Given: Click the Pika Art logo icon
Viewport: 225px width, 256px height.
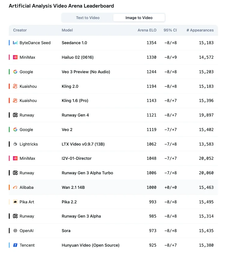Looking at the screenshot, I should click(15, 202).
